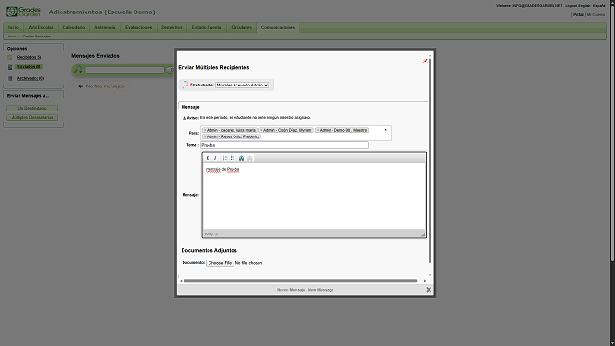Viewport: 615px width, 346px height.
Task: Click the Archivados archive icon
Action: point(10,78)
